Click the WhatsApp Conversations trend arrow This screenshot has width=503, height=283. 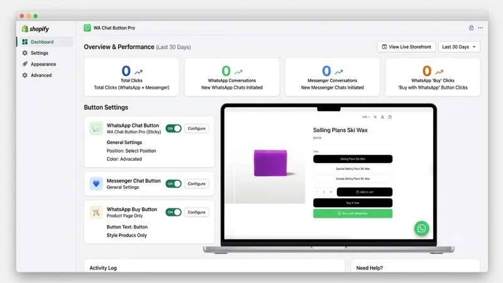[238, 72]
